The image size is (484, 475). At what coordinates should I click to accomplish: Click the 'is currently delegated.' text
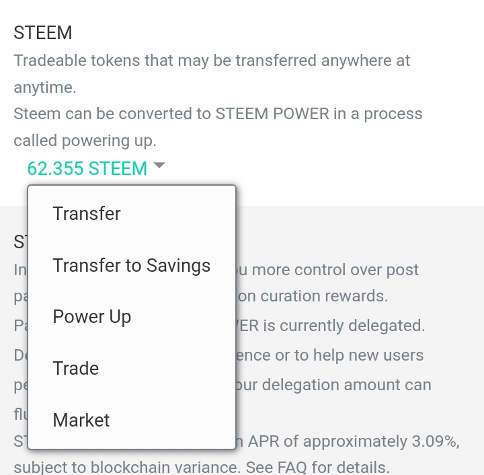[332, 326]
